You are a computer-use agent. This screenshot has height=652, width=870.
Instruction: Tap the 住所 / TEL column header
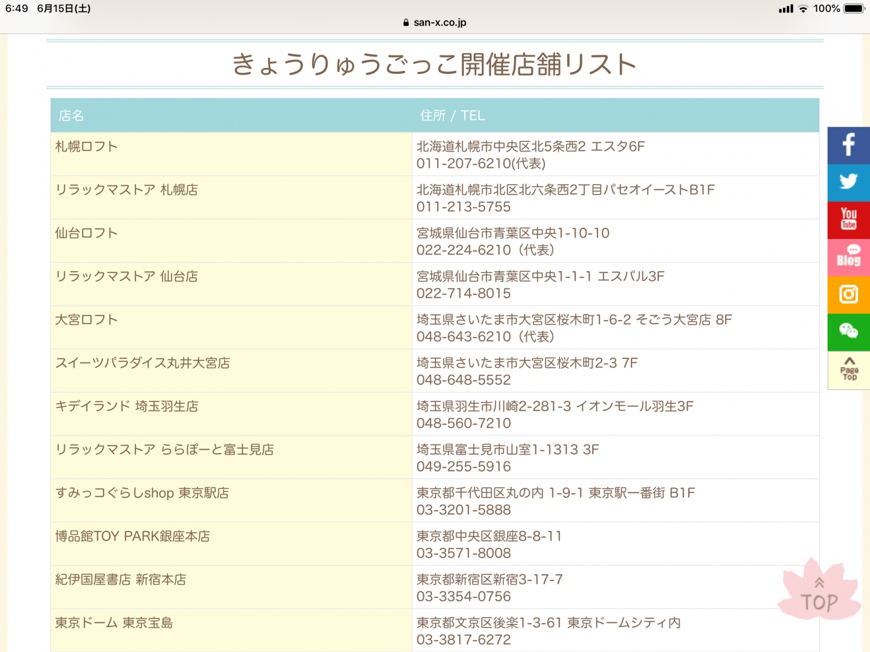point(452,116)
